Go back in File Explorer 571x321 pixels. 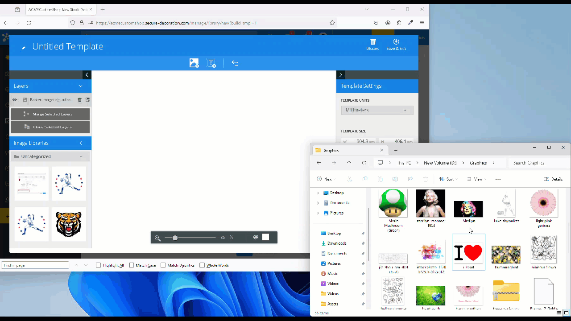coord(319,163)
